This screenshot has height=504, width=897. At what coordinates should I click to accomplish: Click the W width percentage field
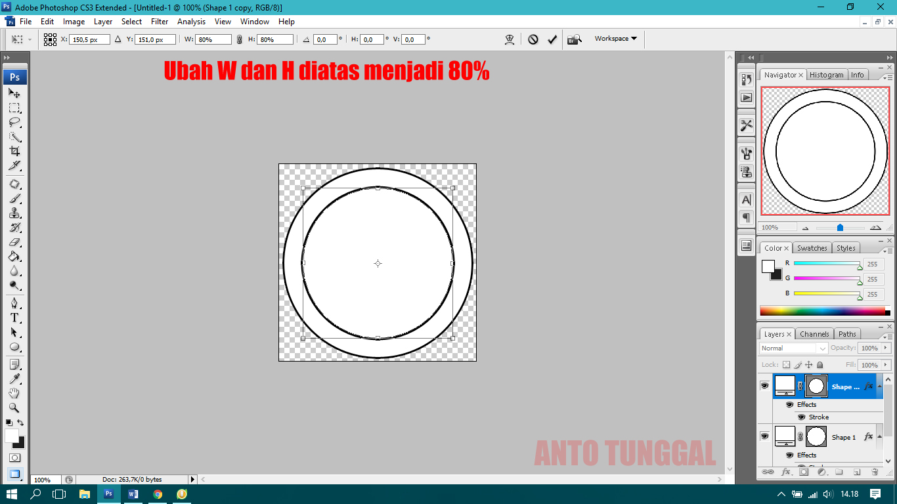pos(213,39)
